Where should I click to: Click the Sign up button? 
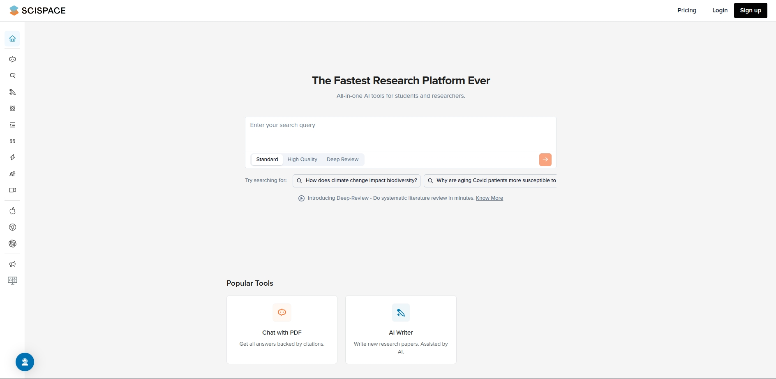[751, 10]
